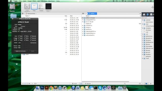Open the Launchpad rocket icon in the Dock

[x=64, y=88]
